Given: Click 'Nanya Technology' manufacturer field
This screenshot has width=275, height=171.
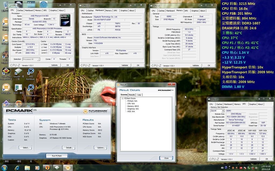Looking at the screenshot, I should [x=236, y=120].
